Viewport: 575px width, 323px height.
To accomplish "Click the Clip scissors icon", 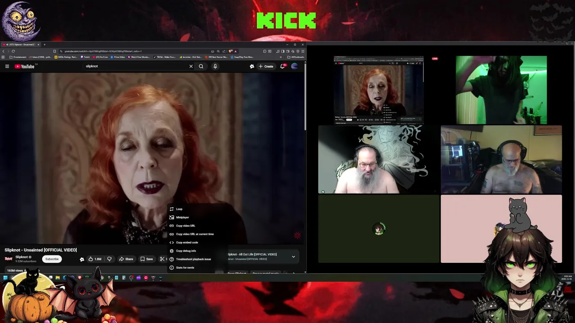I will pyautogui.click(x=162, y=259).
